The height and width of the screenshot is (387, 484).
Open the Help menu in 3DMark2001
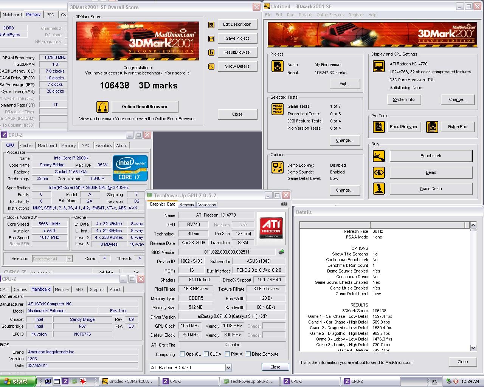tap(372, 15)
